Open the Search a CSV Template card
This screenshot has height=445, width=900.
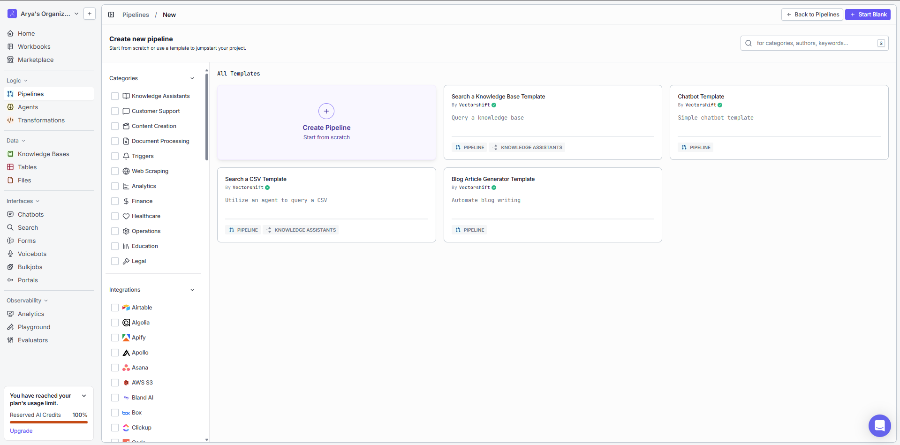pyautogui.click(x=326, y=205)
